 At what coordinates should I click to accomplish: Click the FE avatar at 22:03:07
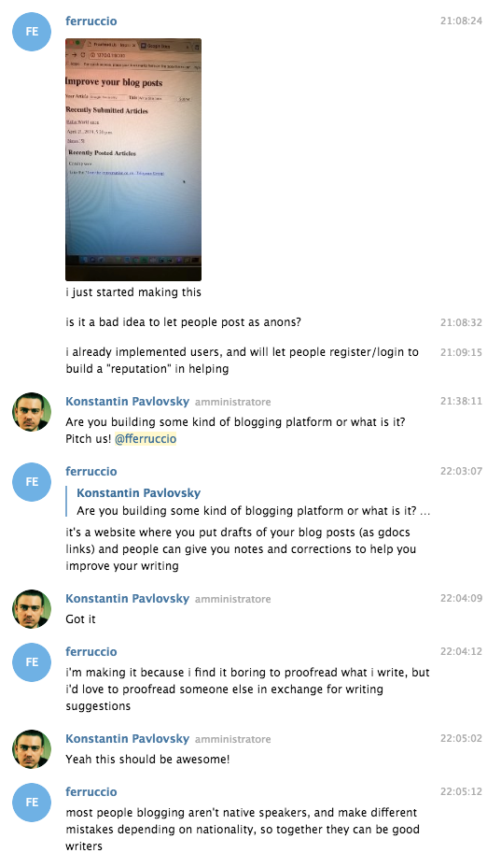coord(32,481)
